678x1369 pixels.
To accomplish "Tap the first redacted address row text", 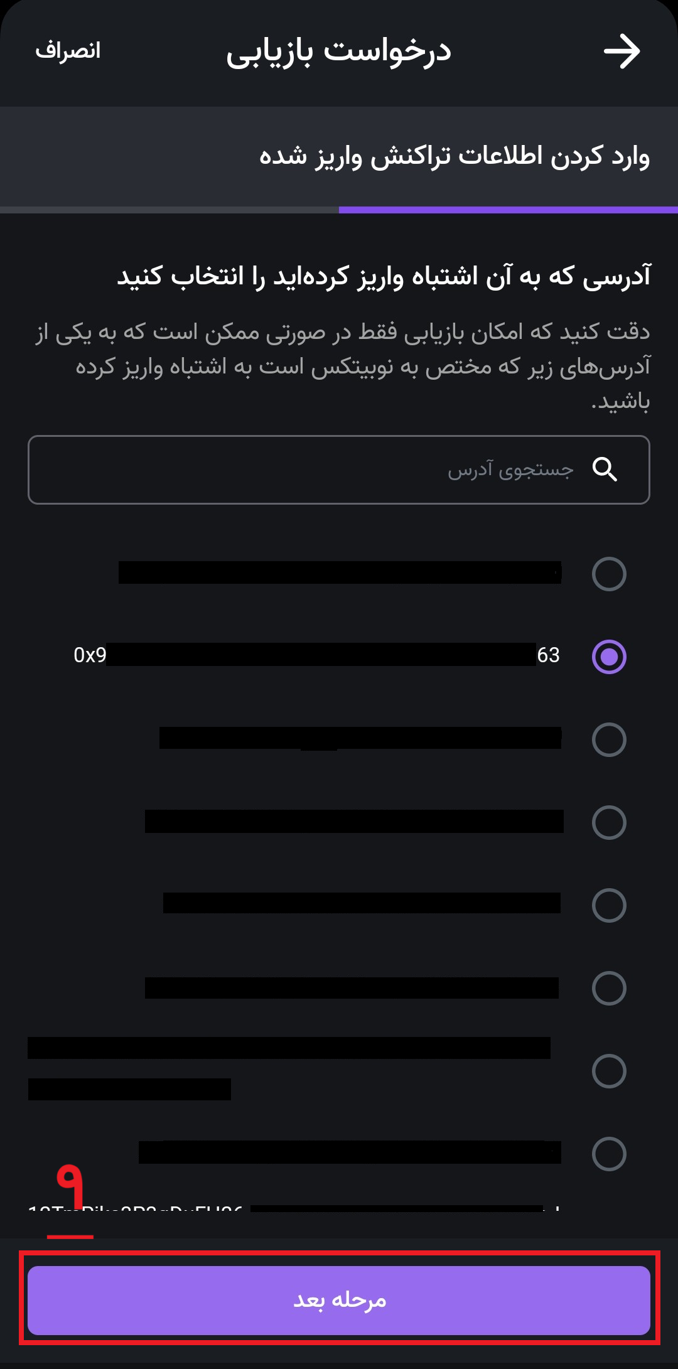I will [x=340, y=572].
